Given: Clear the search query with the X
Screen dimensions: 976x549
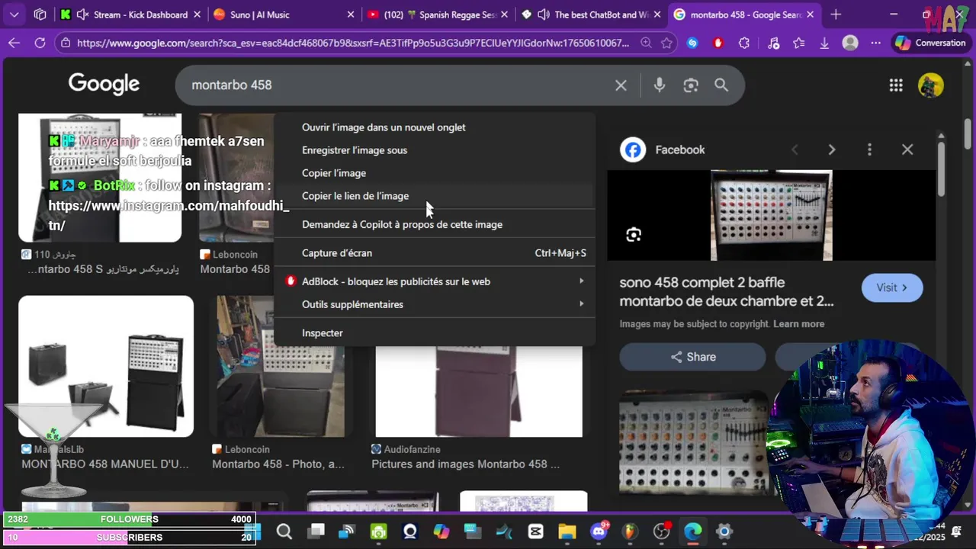Looking at the screenshot, I should 621,85.
